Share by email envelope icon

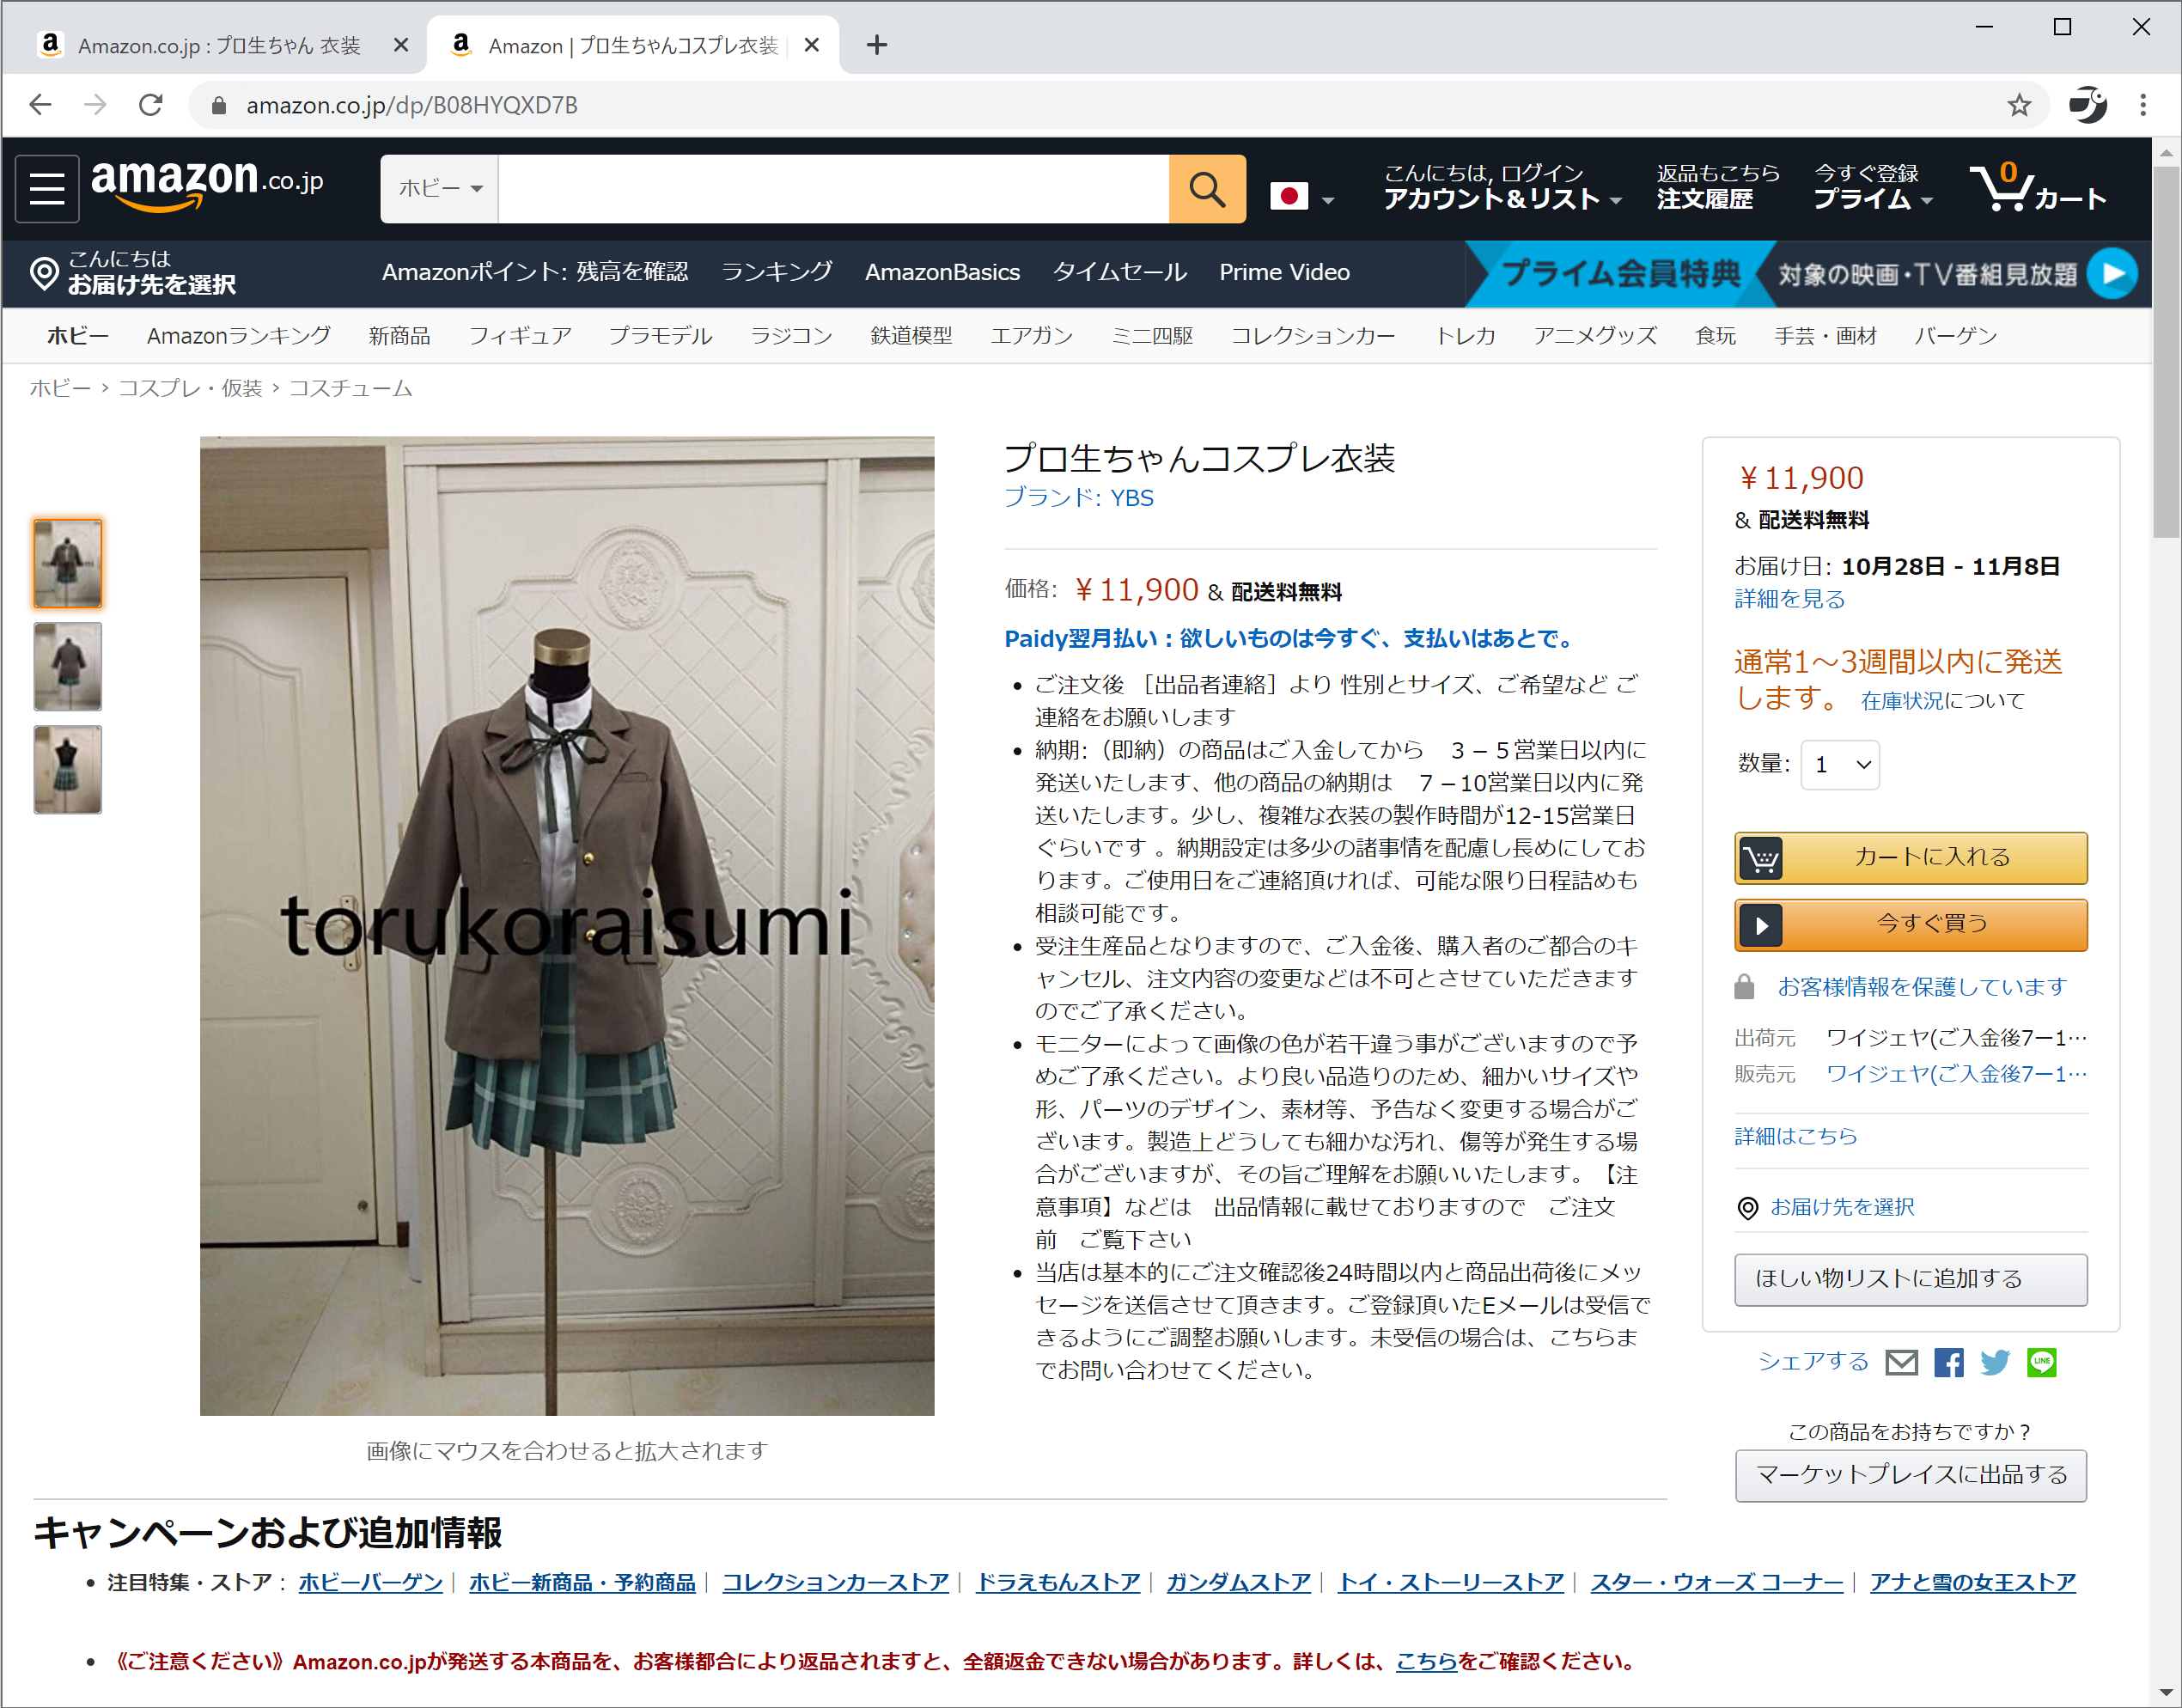point(1900,1362)
